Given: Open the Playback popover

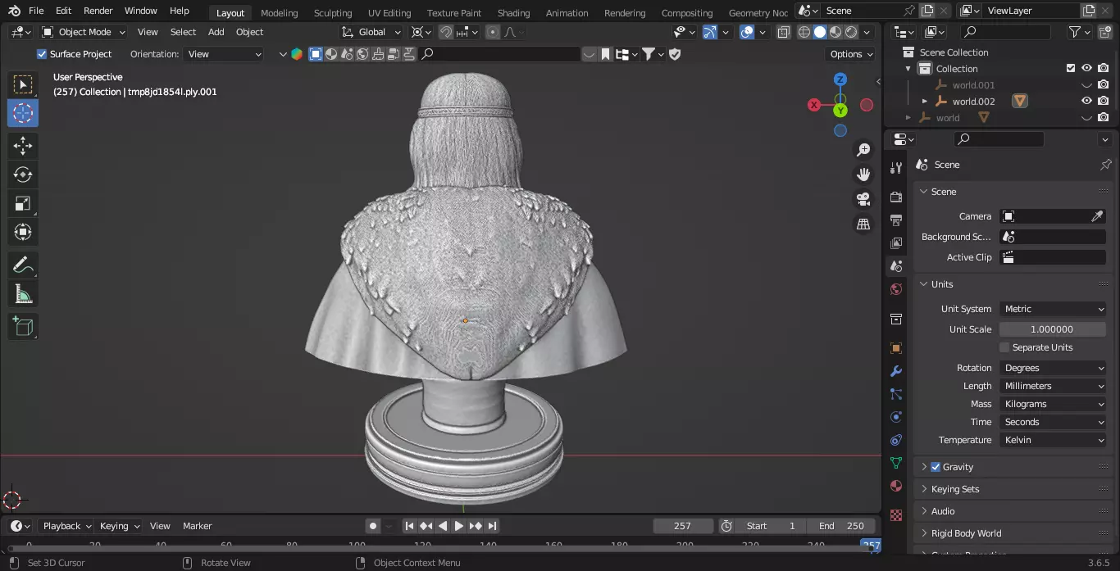Looking at the screenshot, I should tap(67, 526).
